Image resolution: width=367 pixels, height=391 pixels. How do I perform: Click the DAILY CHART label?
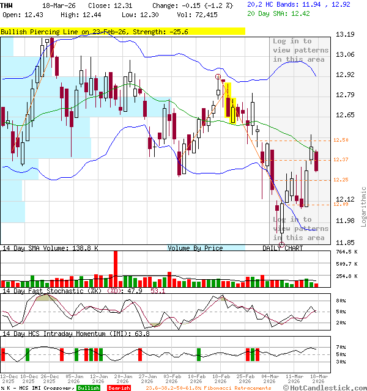(283, 248)
